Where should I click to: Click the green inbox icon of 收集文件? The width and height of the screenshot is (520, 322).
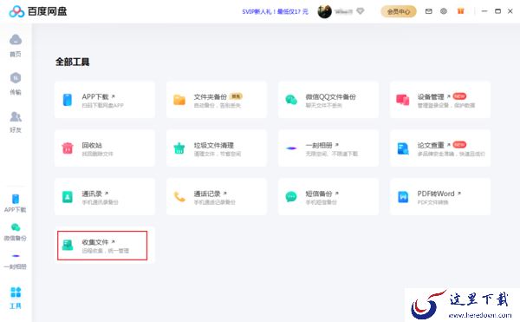pos(68,245)
